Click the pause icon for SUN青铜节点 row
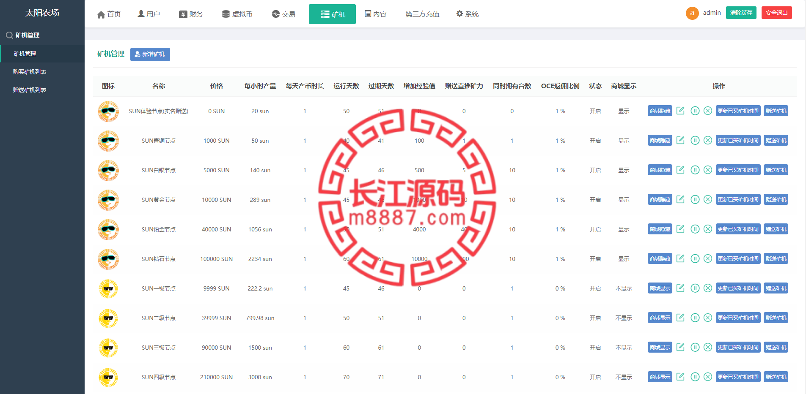Viewport: 806px width, 394px height. click(x=695, y=140)
